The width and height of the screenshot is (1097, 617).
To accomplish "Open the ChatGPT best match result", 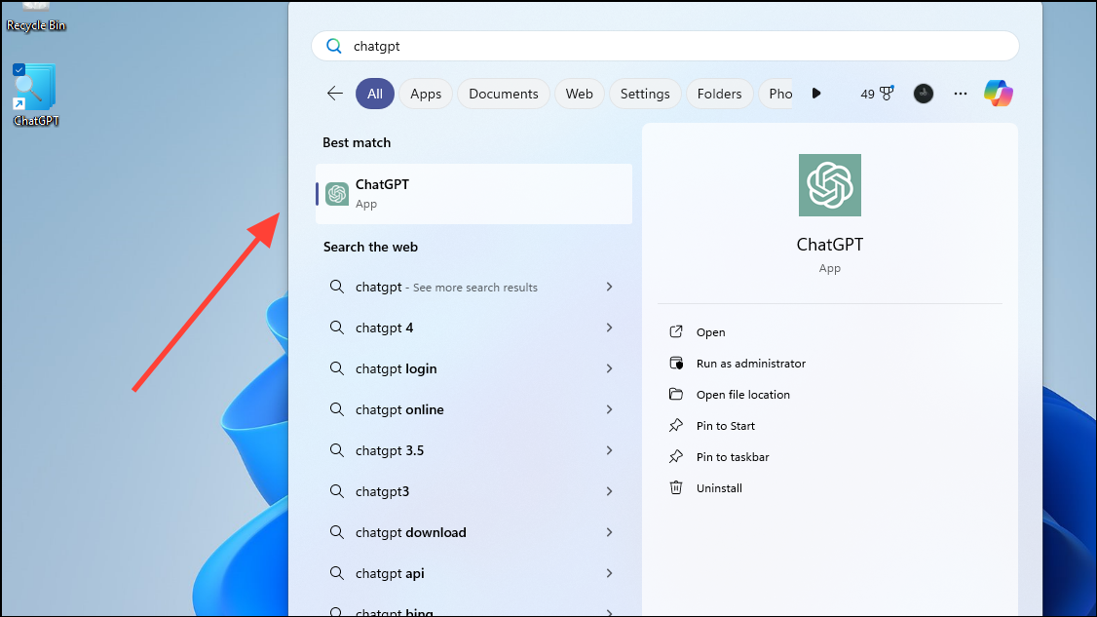I will (x=473, y=194).
